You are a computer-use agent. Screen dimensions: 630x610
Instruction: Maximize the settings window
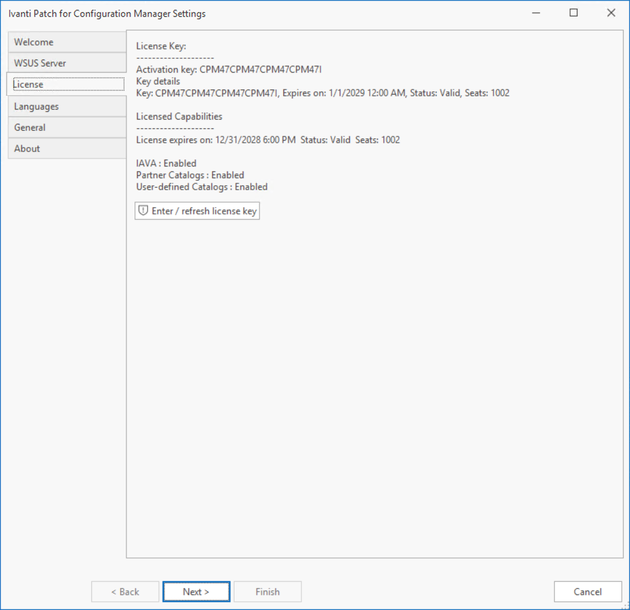tap(574, 13)
